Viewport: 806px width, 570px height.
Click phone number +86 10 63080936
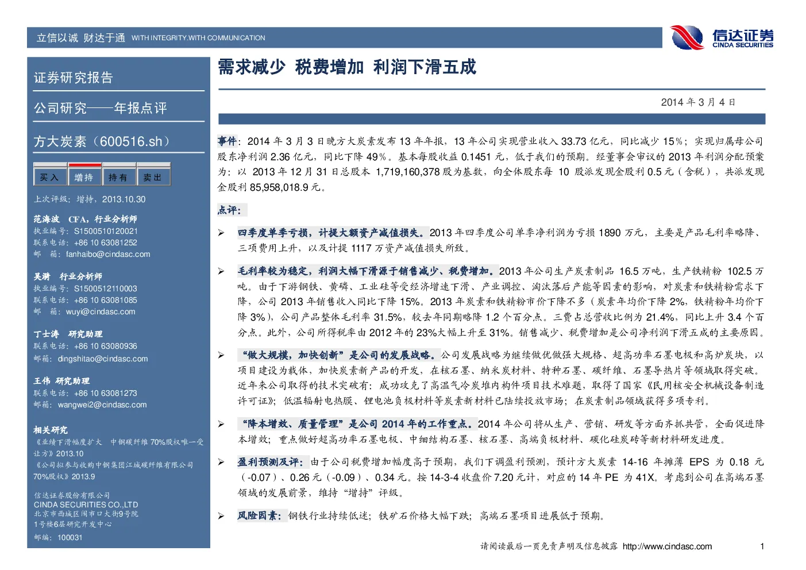tap(106, 346)
